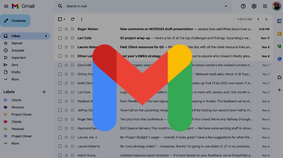Select the Raymond [UX] Special delivery checkbox

[60, 128]
